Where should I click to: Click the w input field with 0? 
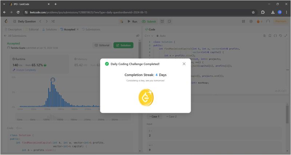pyautogui.click(x=214, y=148)
